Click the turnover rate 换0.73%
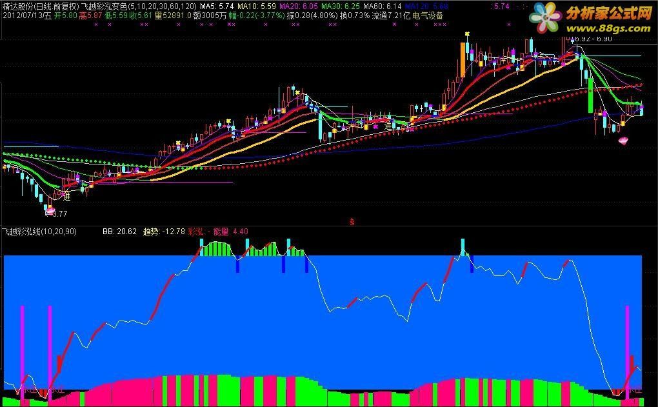 pos(355,16)
